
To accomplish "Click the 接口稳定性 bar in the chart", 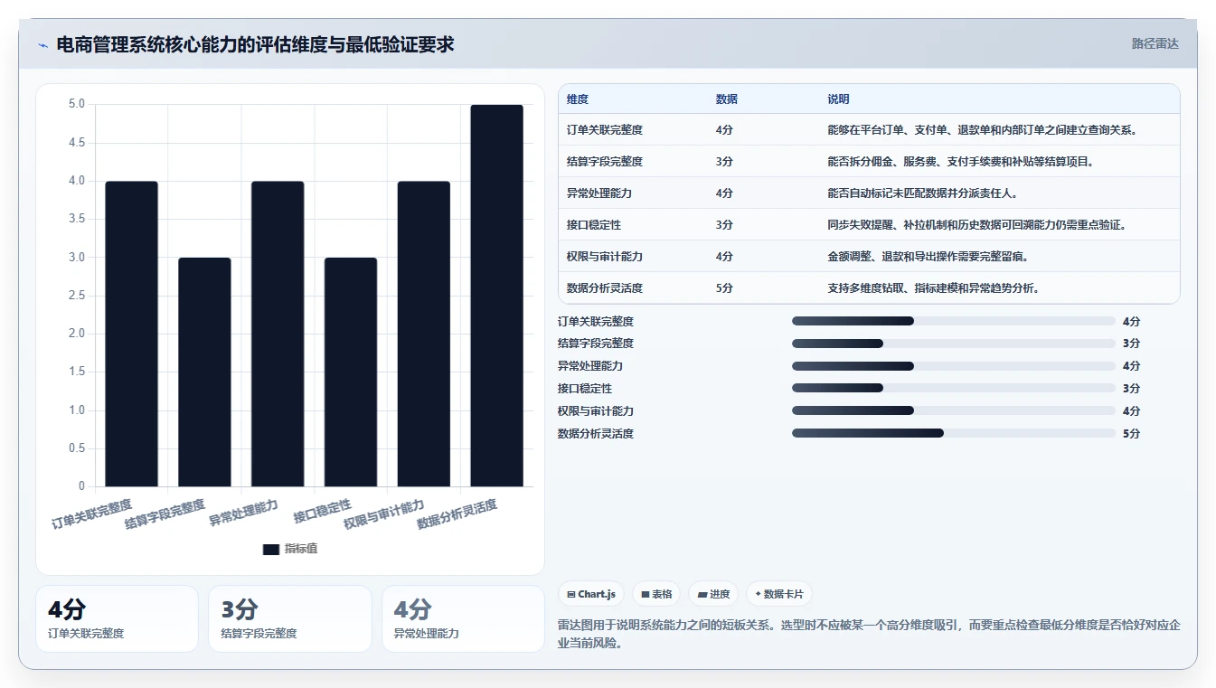I will click(x=351, y=372).
